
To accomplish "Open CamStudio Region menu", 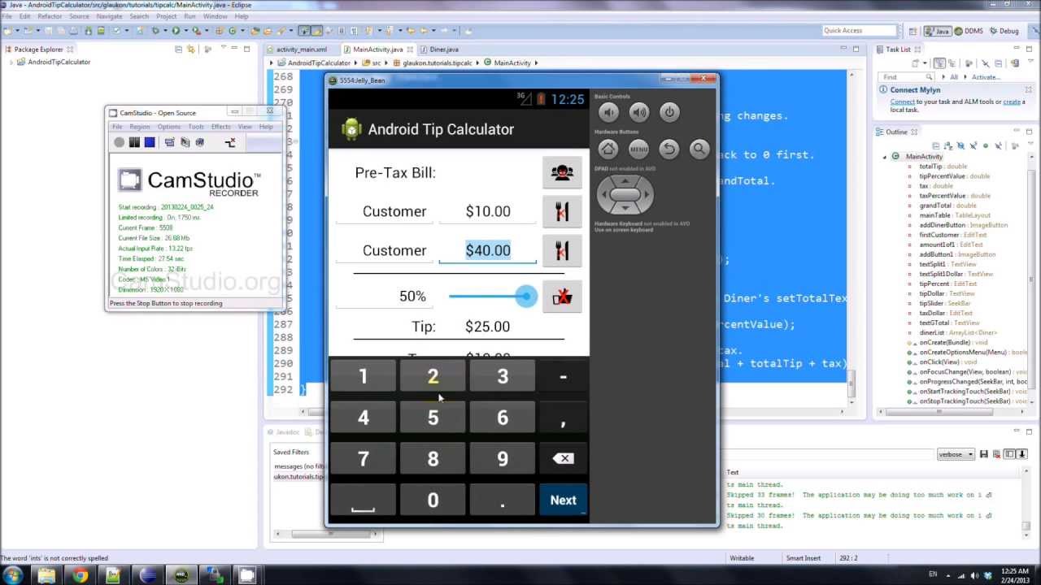I will coord(140,127).
